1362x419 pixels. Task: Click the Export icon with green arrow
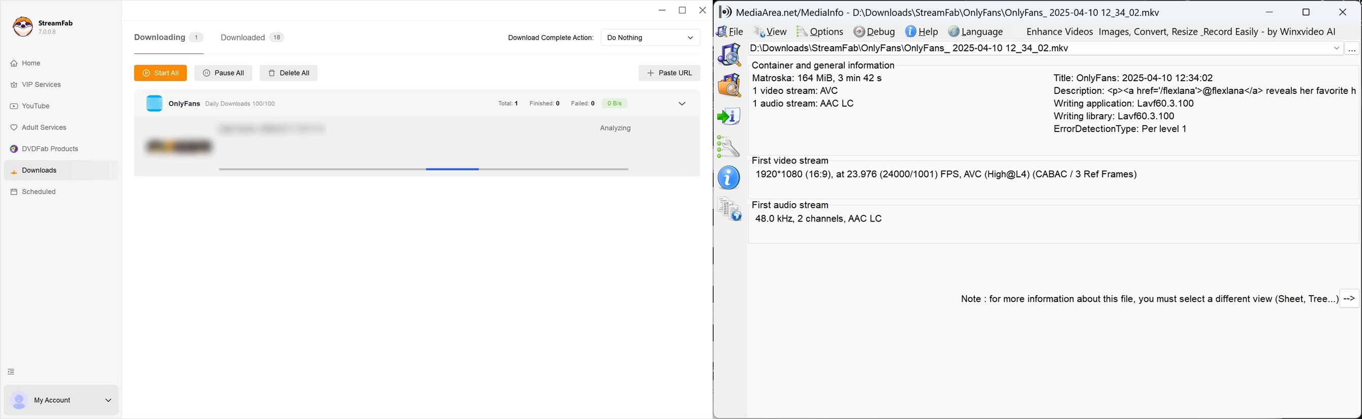click(729, 116)
